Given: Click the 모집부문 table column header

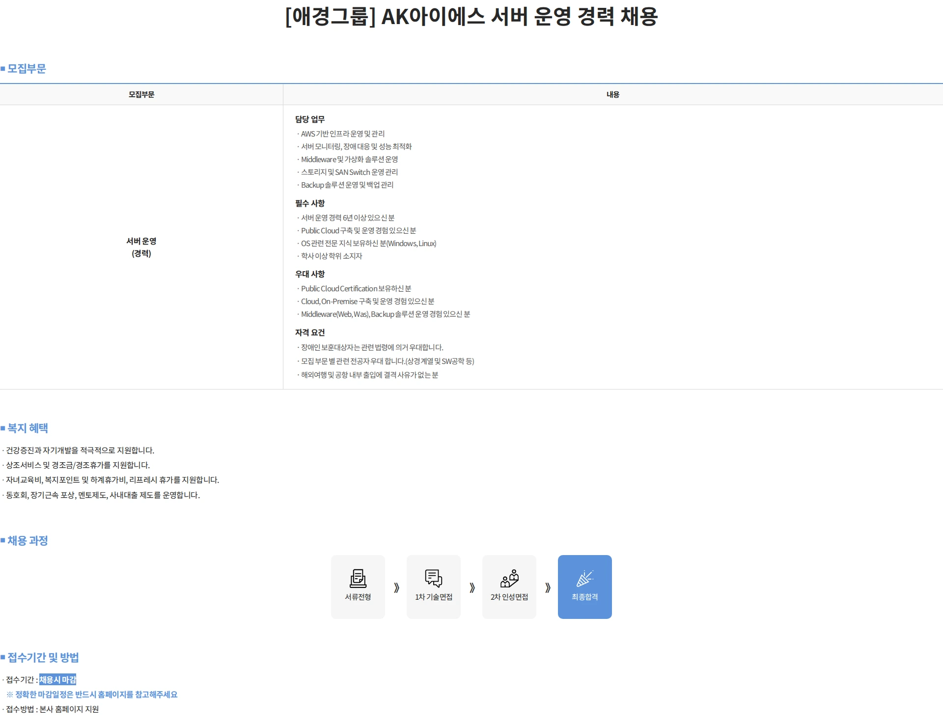Looking at the screenshot, I should (x=141, y=94).
